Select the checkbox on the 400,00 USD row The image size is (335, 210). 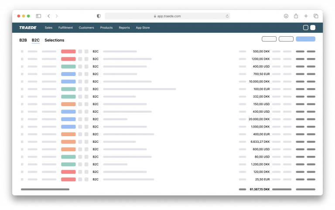tap(22, 66)
